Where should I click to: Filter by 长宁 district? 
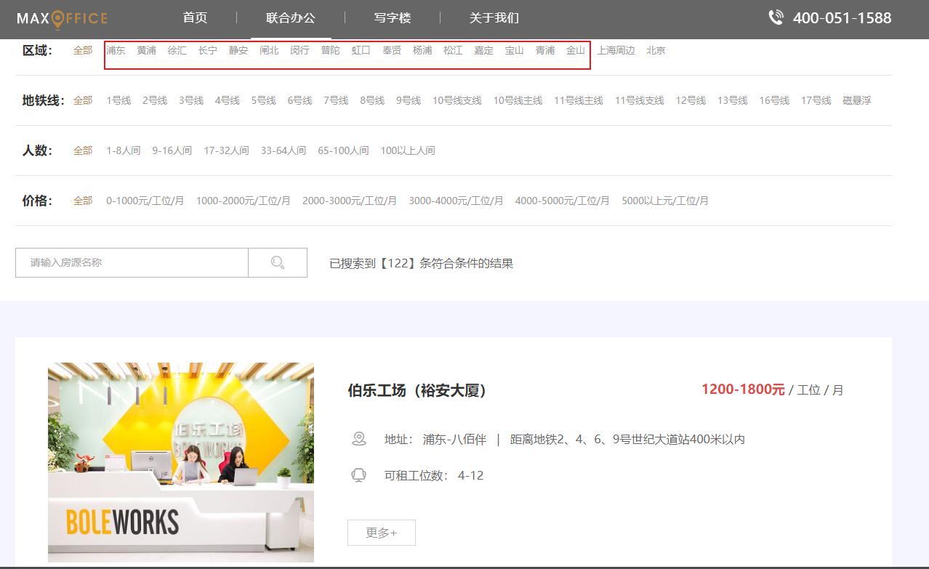tap(208, 50)
